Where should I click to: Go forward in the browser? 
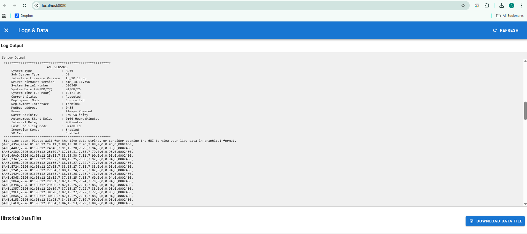click(x=15, y=6)
